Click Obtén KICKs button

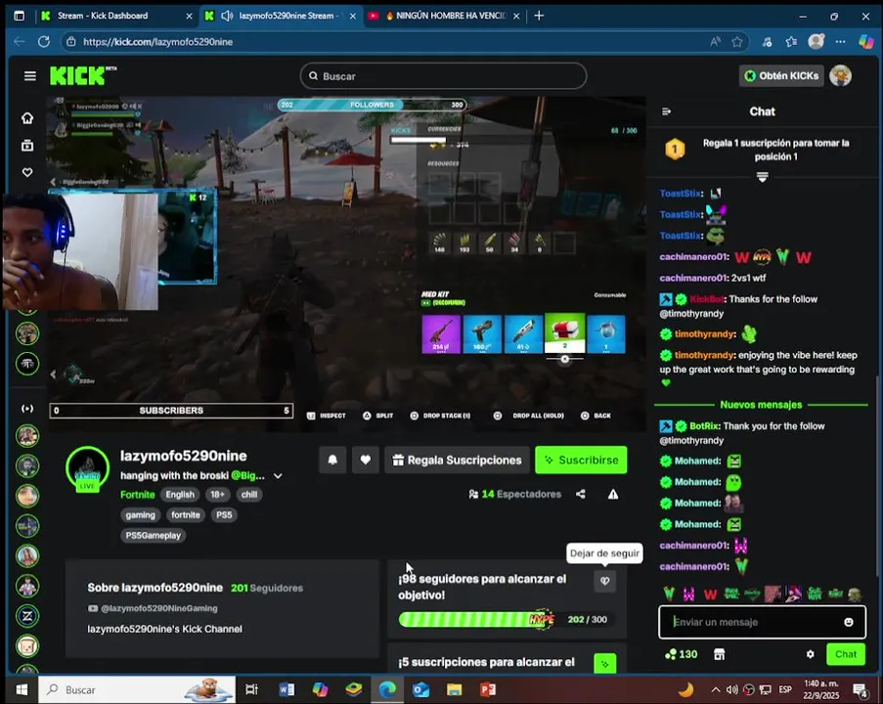click(781, 75)
